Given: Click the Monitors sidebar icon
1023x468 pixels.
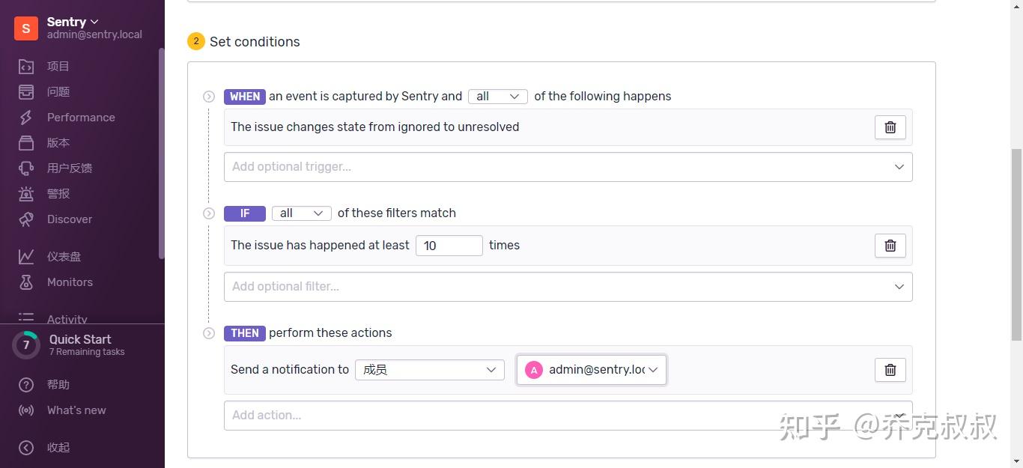Looking at the screenshot, I should click(26, 282).
